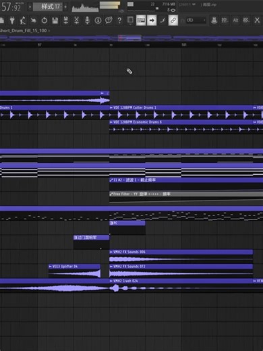
Task: Click bar marker 101 on timeline ruler
Action: tap(184, 45)
